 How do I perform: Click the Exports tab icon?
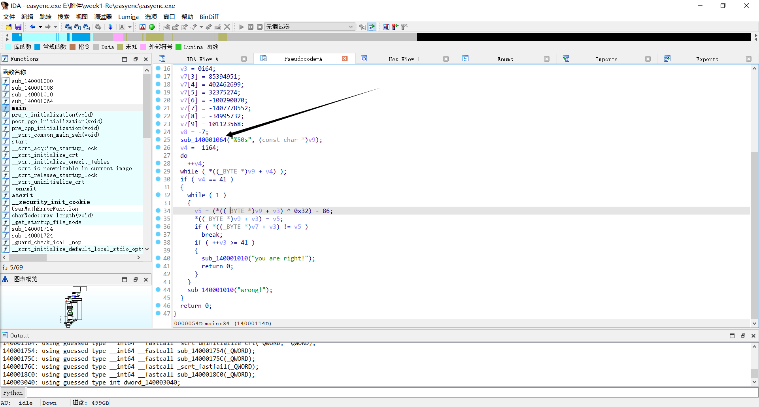(x=667, y=59)
